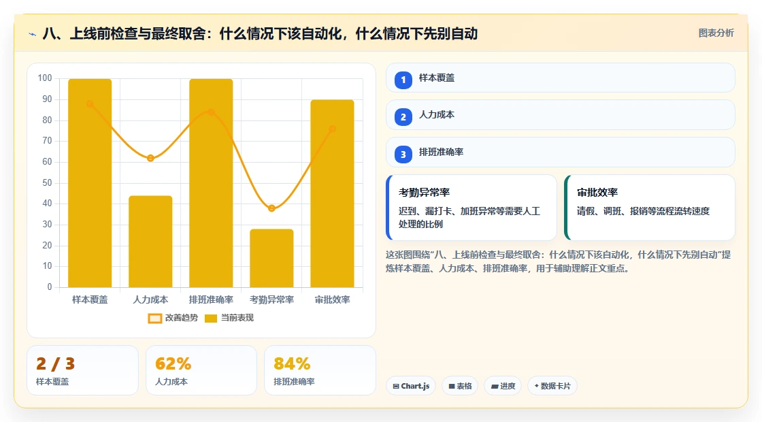The height and width of the screenshot is (422, 762).
Task: Open the 考勤异常率 description card
Action: (471, 208)
